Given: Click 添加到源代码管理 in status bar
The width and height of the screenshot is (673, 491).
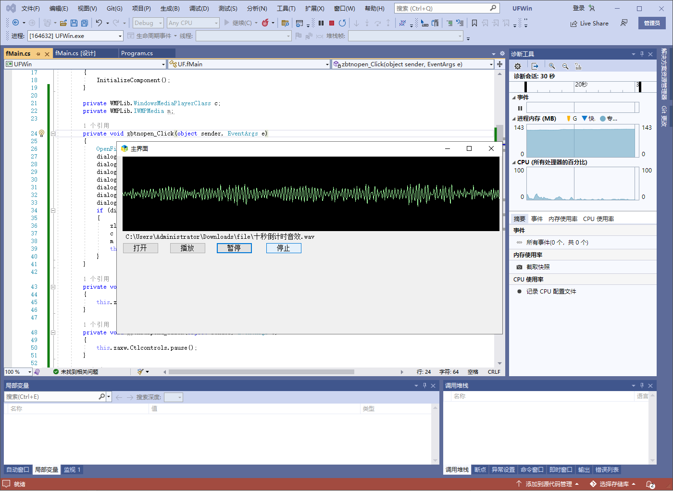Looking at the screenshot, I should [x=548, y=484].
